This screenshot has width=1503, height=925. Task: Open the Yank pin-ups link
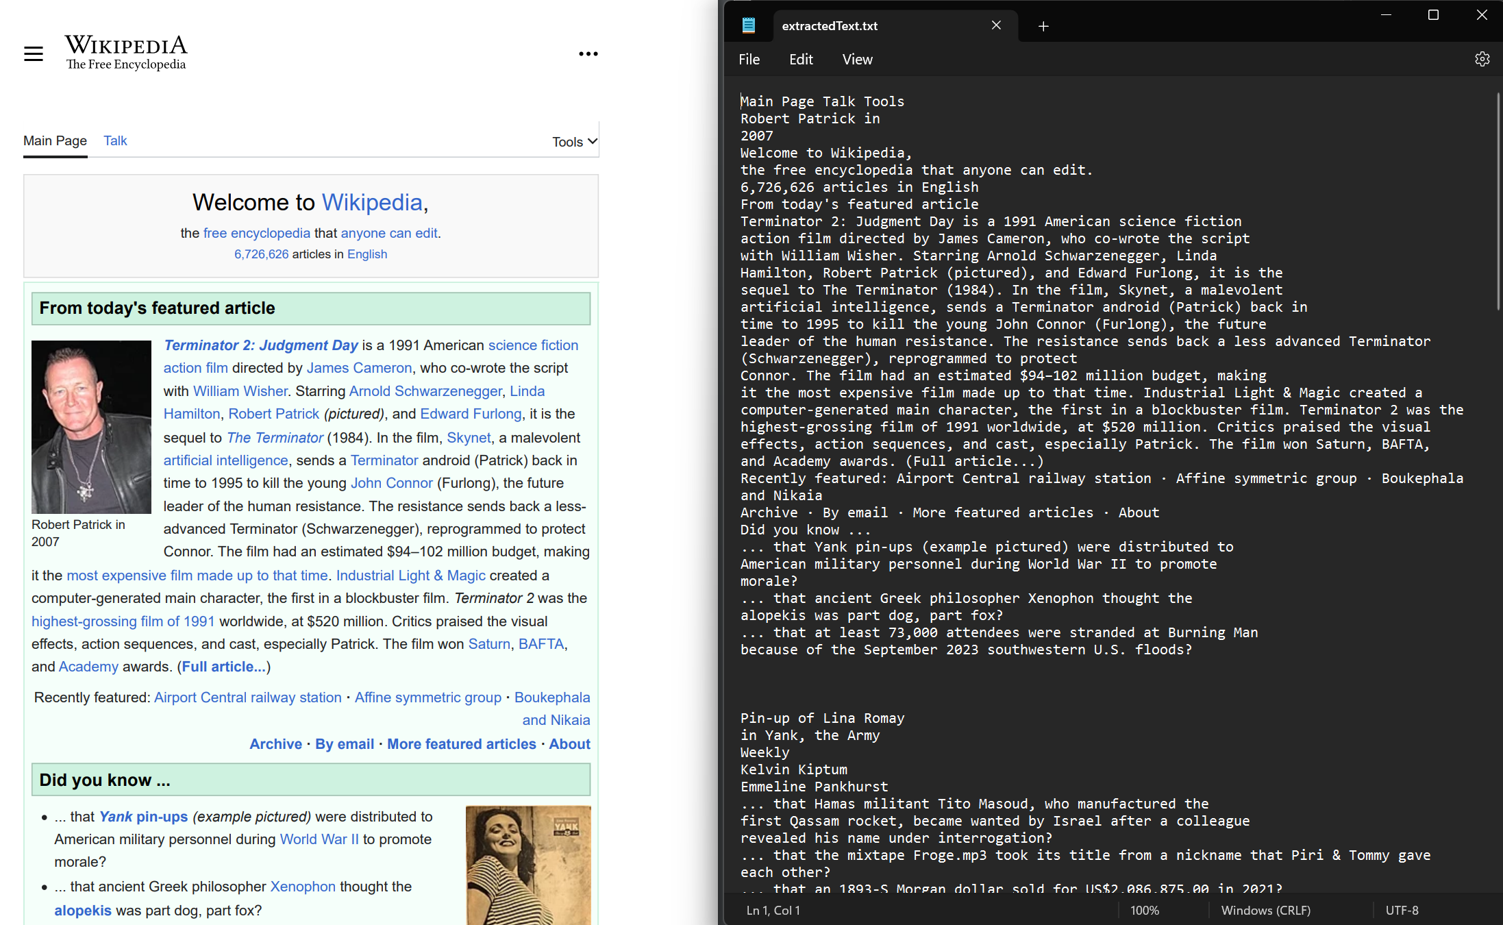pos(143,817)
